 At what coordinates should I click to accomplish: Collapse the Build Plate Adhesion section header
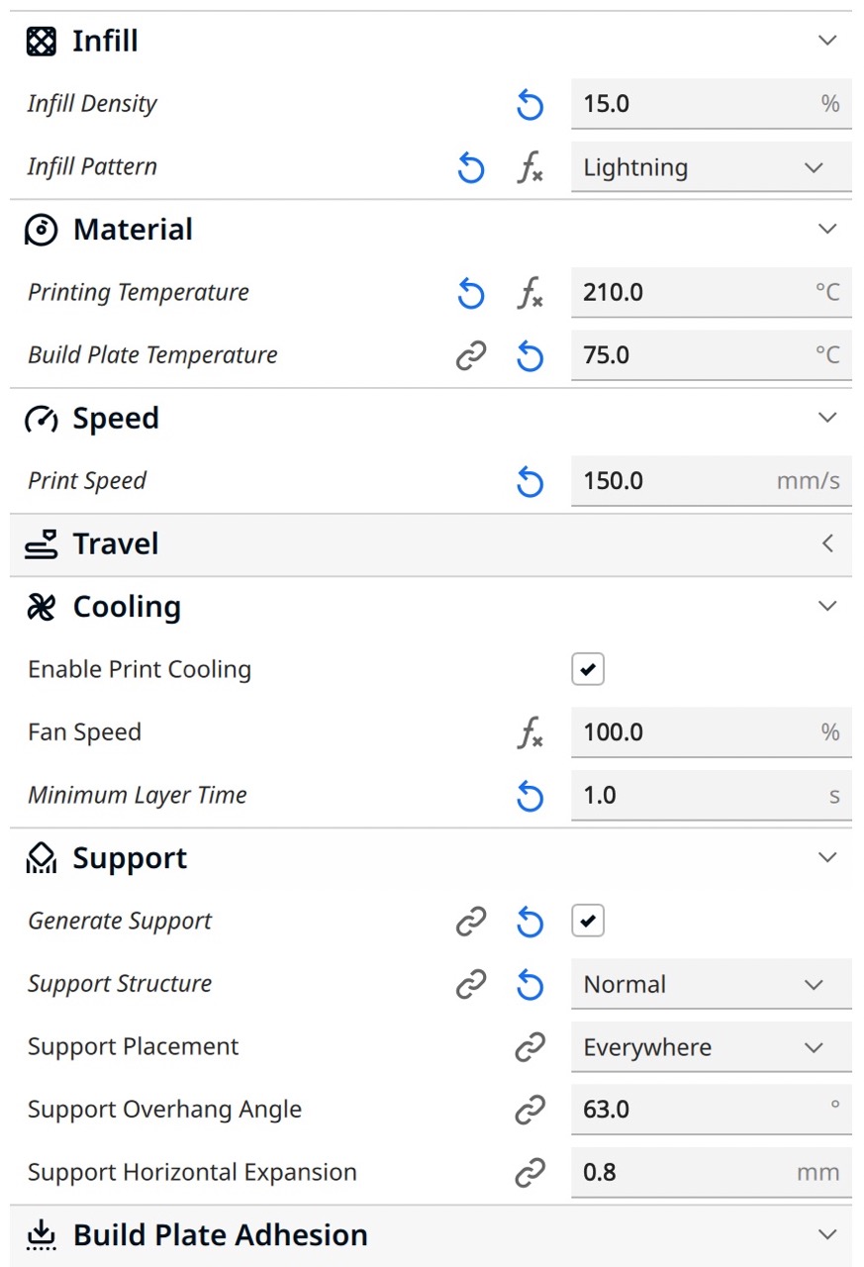[827, 1235]
